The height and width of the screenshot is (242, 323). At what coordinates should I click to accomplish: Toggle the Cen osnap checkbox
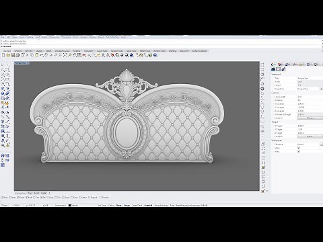34,198
